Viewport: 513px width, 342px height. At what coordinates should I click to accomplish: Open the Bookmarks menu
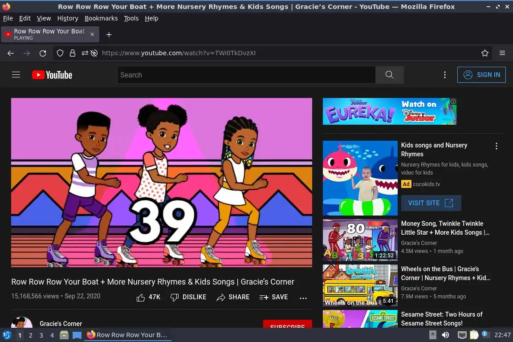[x=101, y=18]
